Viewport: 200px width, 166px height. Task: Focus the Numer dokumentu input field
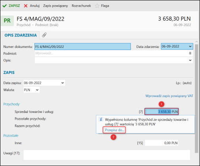[83, 46]
